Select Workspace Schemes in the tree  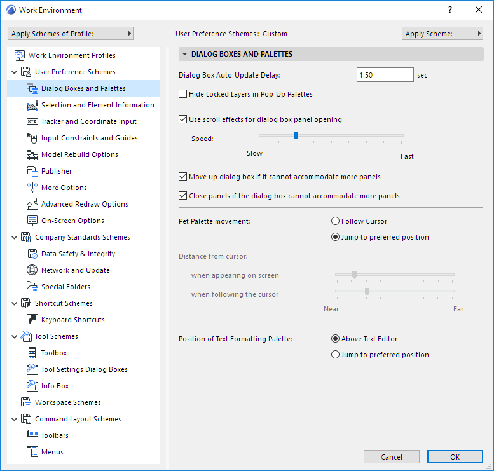point(68,402)
